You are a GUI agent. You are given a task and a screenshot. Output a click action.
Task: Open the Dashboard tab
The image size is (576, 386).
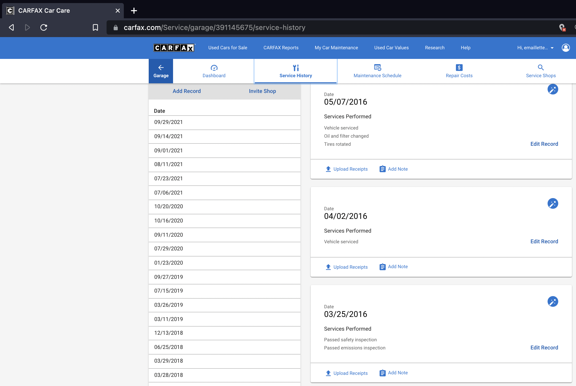[214, 71]
